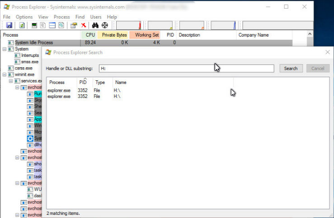
Task: Close the Process Explorer Search dialog
Action: [328, 52]
